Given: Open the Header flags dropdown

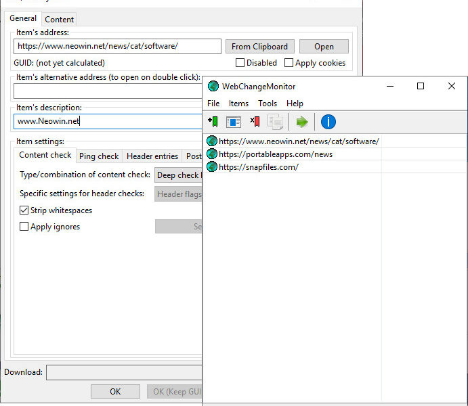Looking at the screenshot, I should coord(179,194).
